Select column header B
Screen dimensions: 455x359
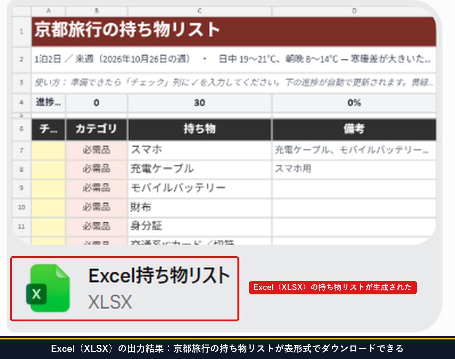97,11
